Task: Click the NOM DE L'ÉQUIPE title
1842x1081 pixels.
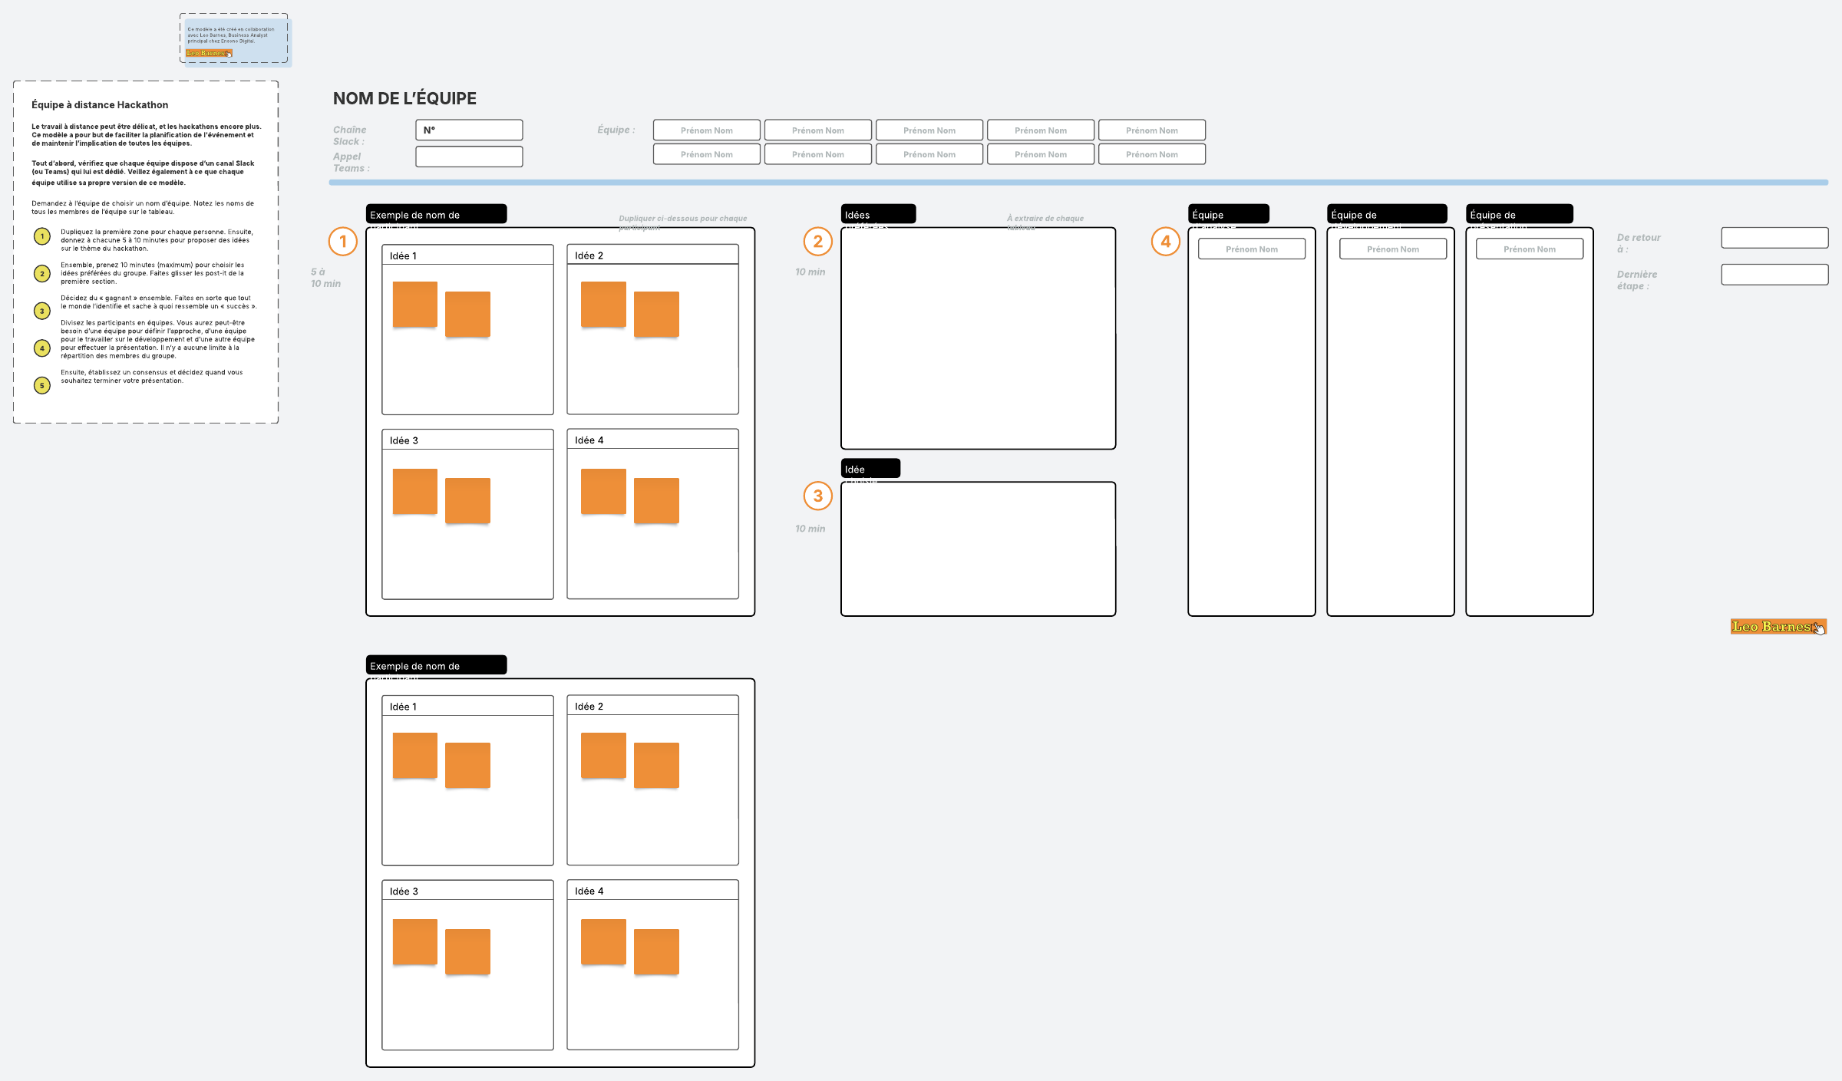Action: pos(404,98)
